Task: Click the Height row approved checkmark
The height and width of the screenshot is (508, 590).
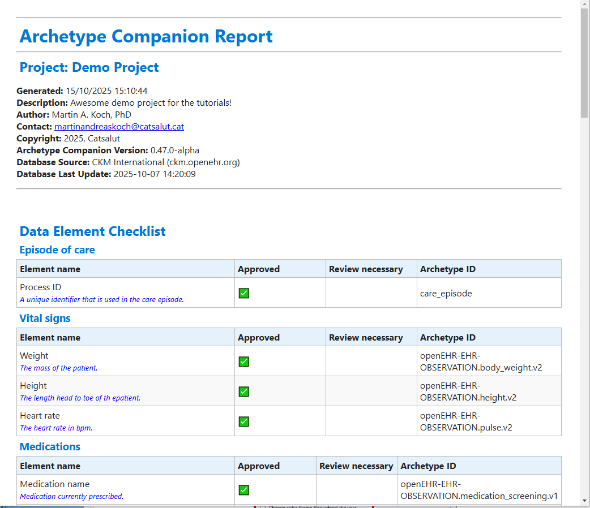Action: tap(244, 391)
